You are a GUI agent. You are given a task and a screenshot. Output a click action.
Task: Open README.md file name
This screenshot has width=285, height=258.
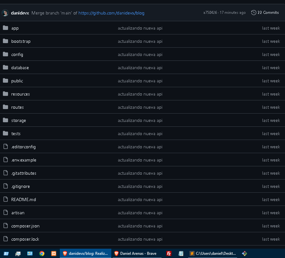click(x=23, y=199)
